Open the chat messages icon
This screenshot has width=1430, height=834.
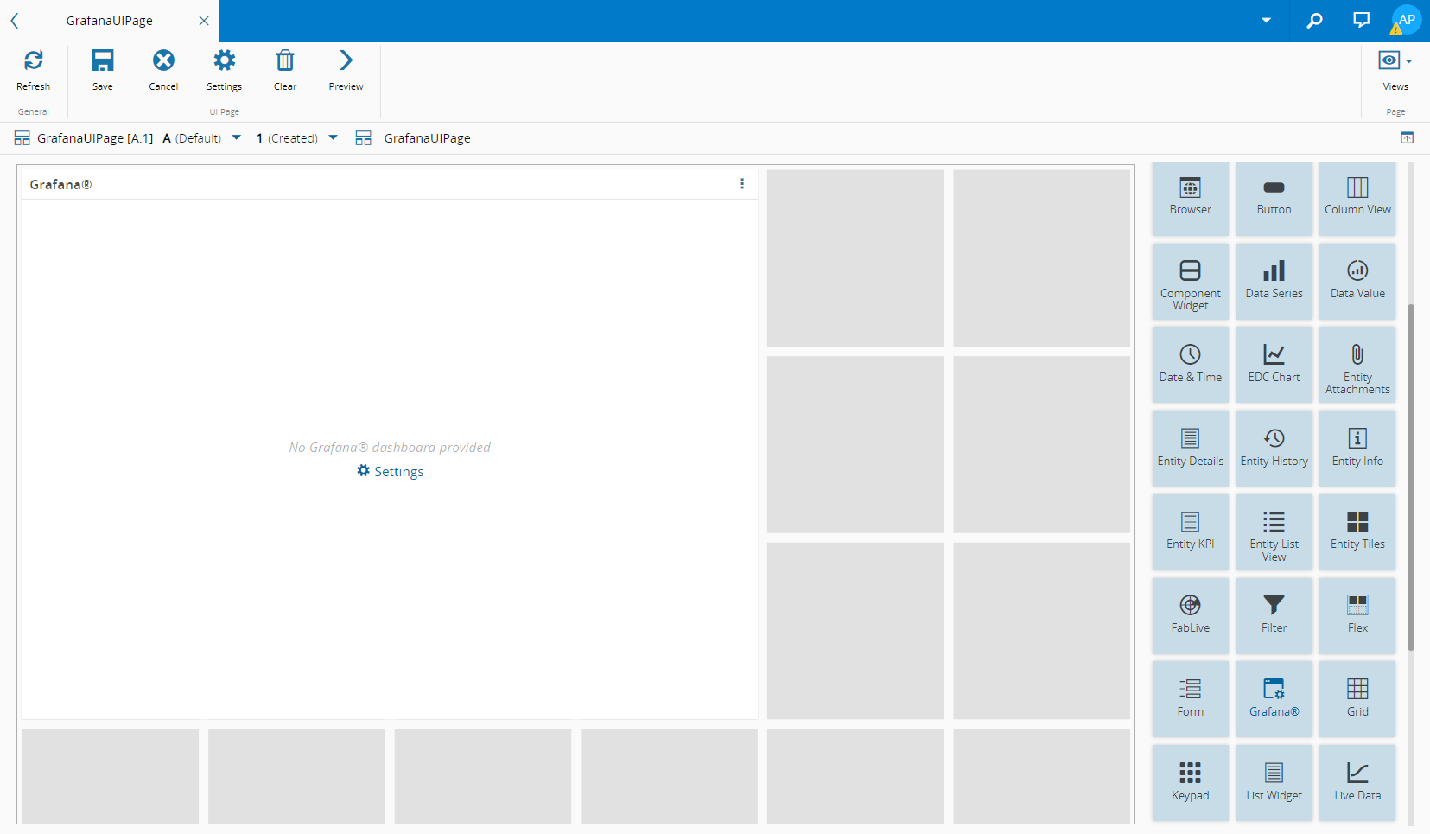coord(1361,21)
